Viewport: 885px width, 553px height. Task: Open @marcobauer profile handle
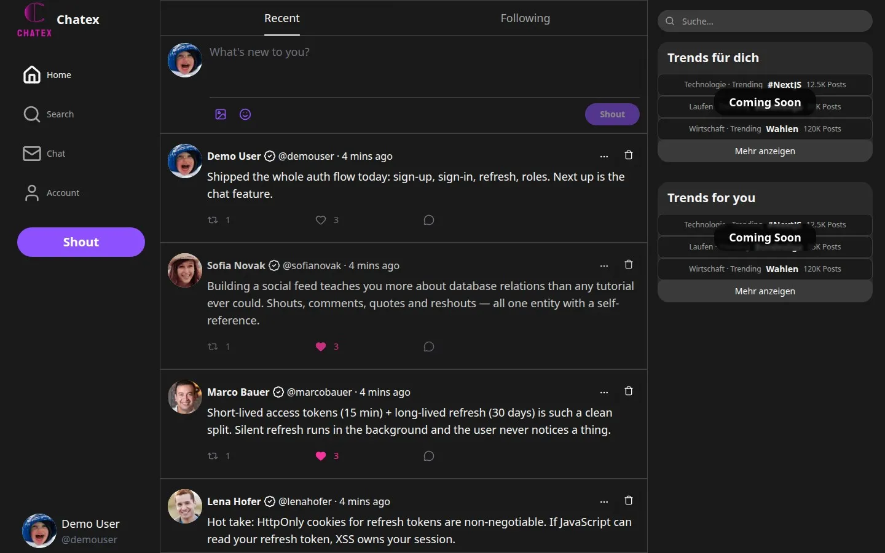320,392
